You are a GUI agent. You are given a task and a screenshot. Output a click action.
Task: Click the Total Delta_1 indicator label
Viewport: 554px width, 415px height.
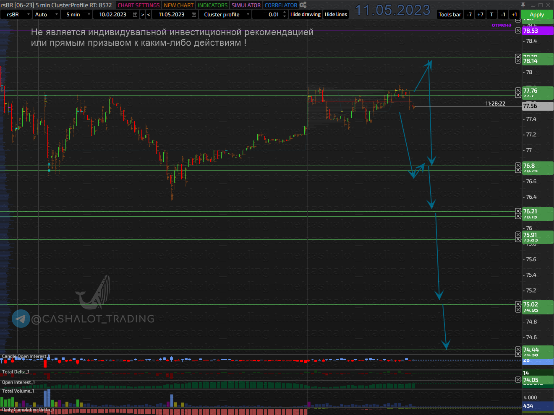pyautogui.click(x=16, y=372)
